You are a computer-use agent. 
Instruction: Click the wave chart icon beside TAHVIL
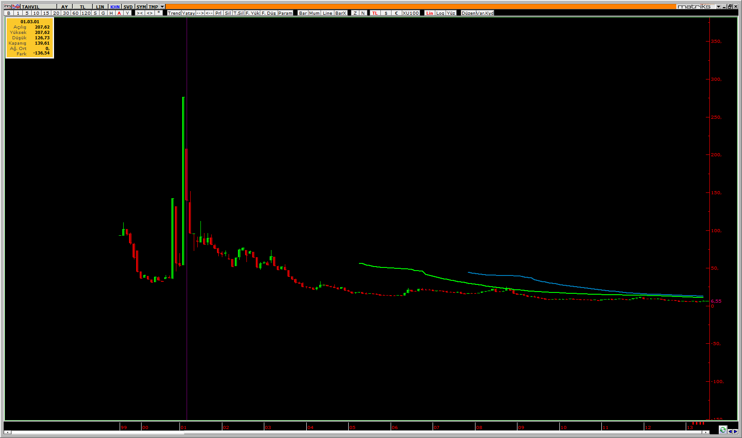tap(16, 7)
